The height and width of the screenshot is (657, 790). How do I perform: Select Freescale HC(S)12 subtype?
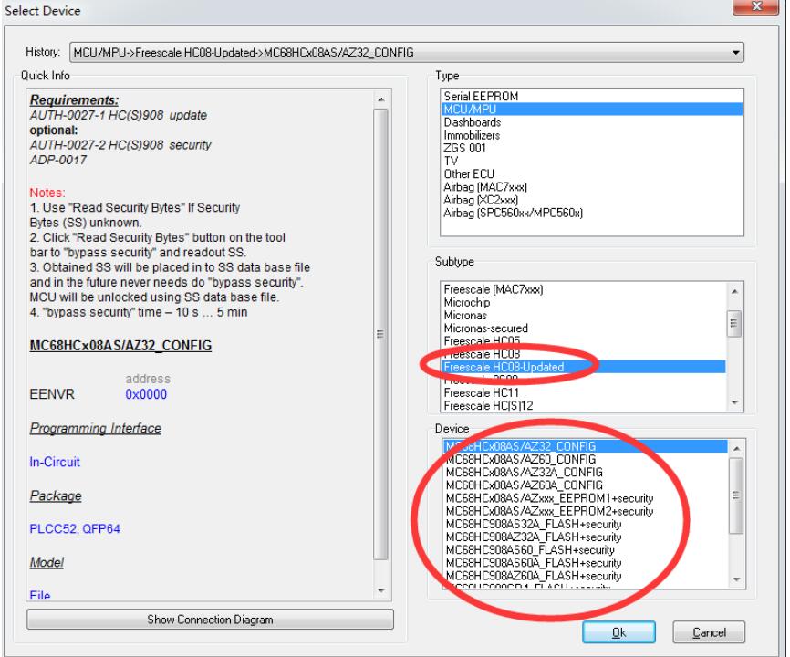point(488,405)
